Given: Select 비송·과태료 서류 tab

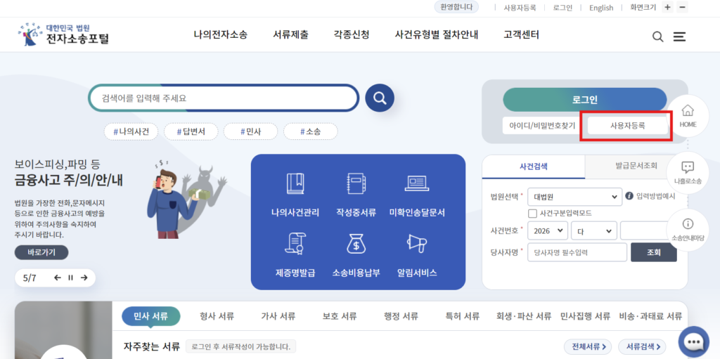Looking at the screenshot, I should (x=650, y=316).
